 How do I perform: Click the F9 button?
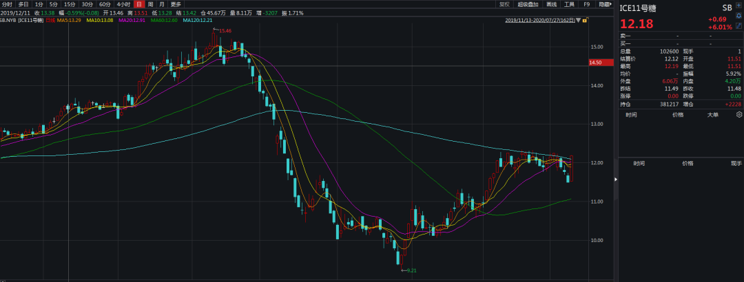pos(586,4)
